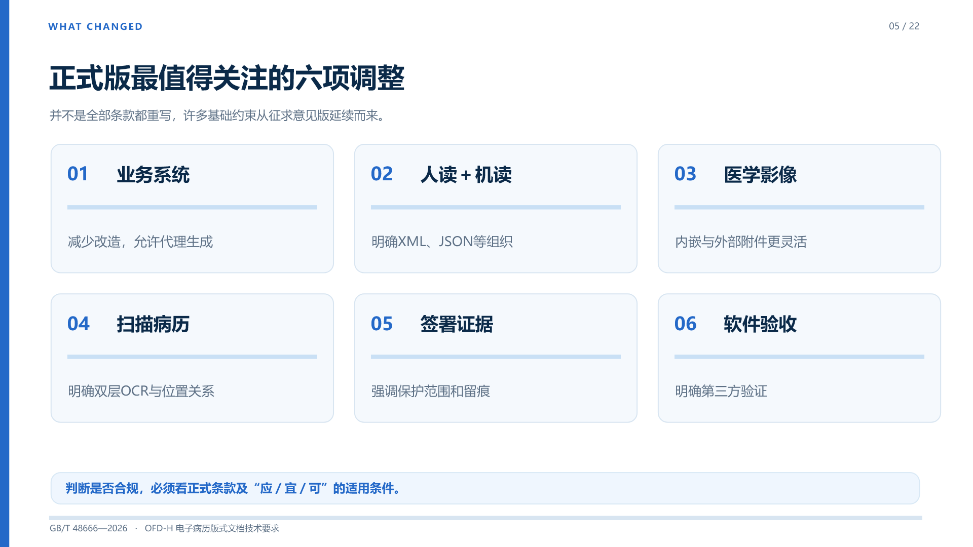Screen dimensions: 973x547
Task: Click the number '03' on the third card
Action: [685, 174]
